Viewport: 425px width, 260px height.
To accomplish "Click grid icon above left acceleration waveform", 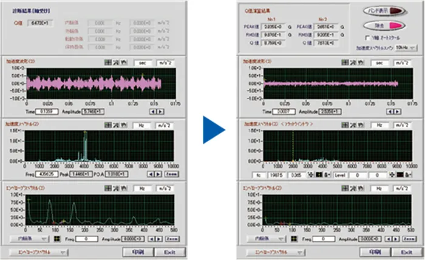I will pos(107,62).
